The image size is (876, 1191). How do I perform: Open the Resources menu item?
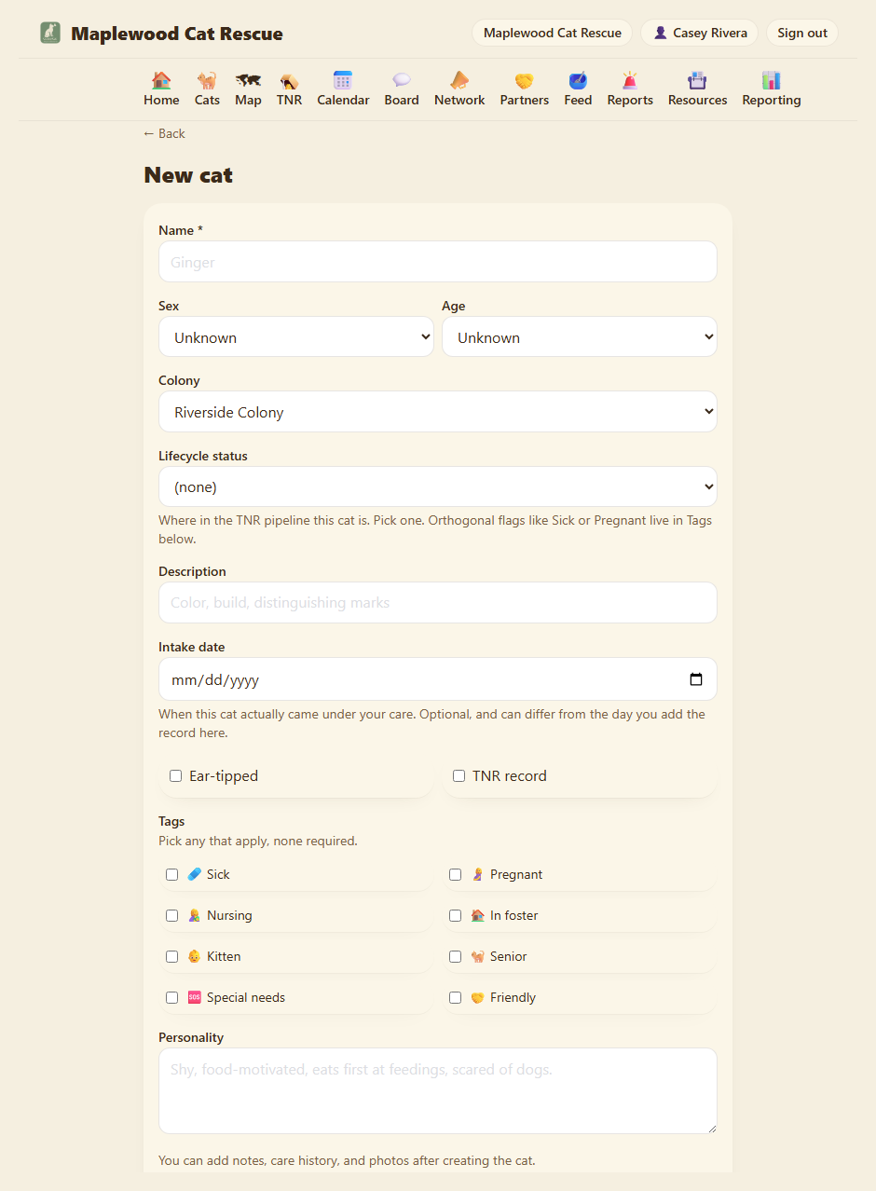point(697,89)
